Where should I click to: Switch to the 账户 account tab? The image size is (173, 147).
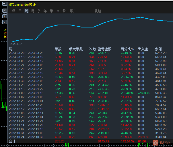[x=73, y=11]
